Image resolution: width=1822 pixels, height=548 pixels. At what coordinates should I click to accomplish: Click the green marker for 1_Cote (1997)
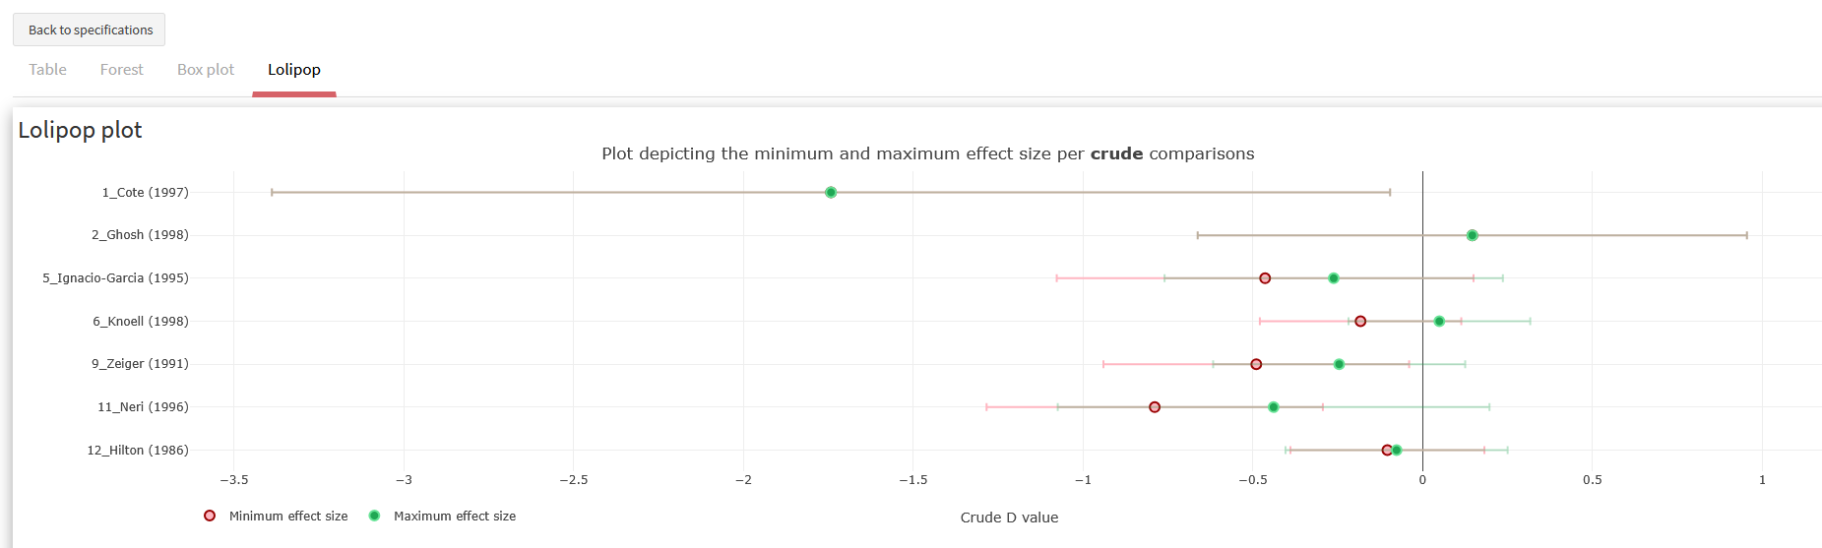point(831,193)
